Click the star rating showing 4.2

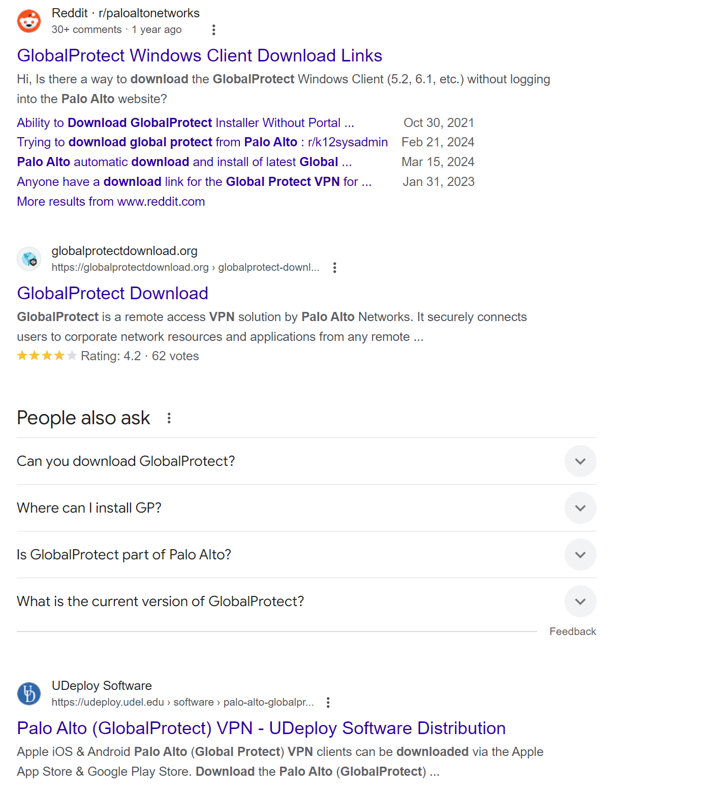46,356
